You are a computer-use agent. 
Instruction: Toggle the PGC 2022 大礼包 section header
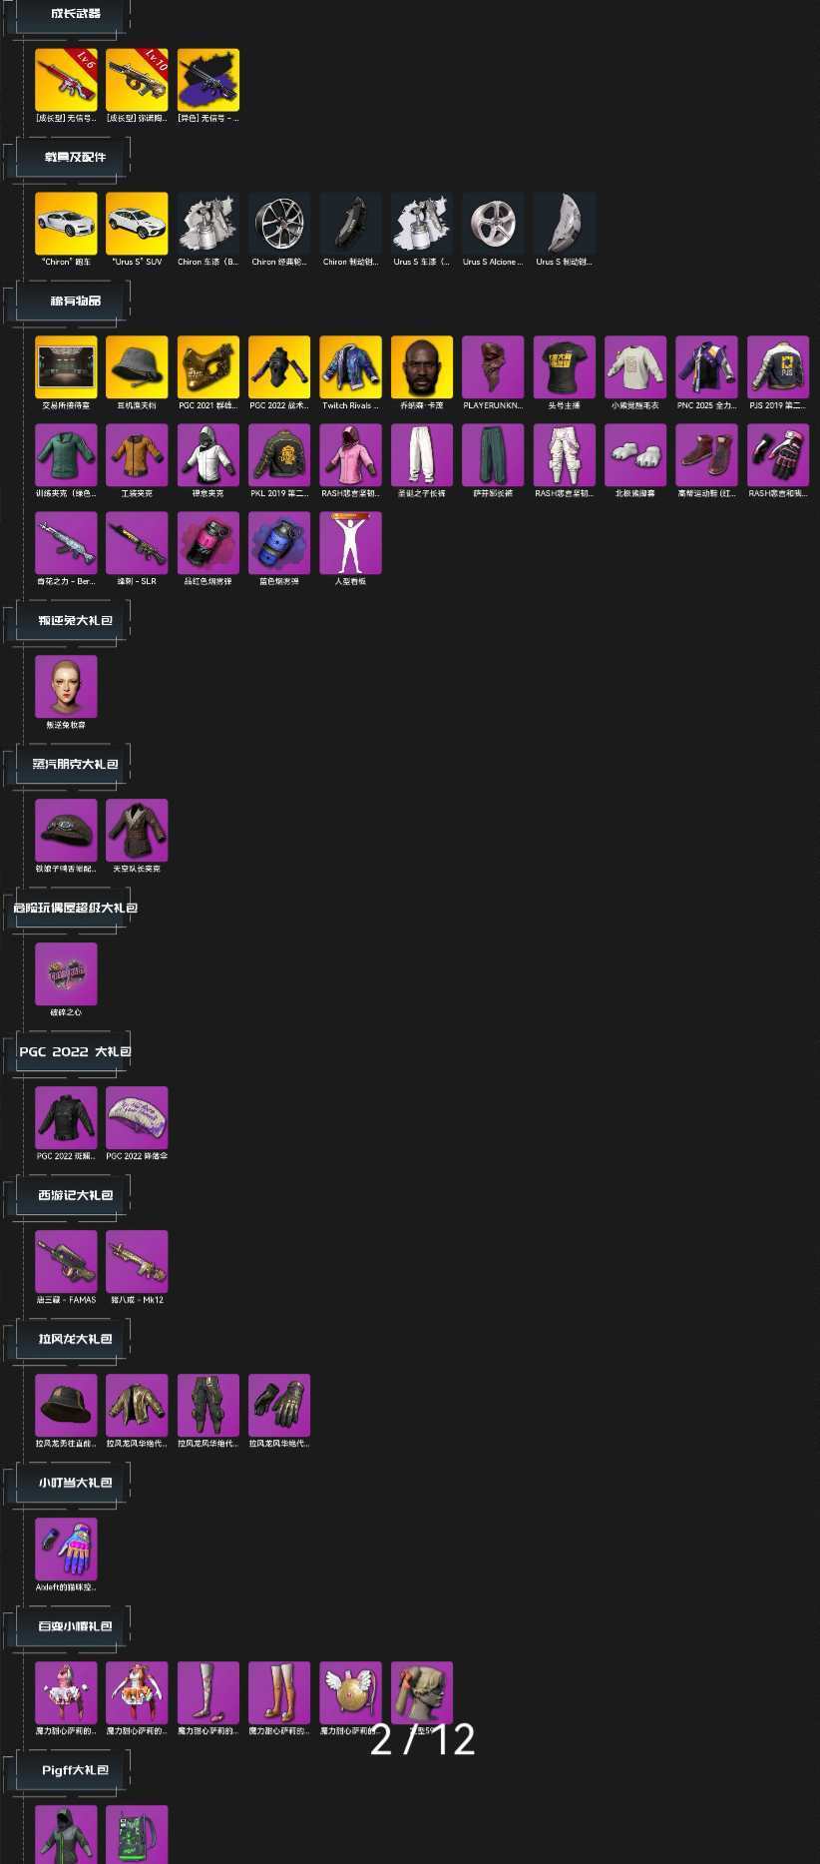(x=75, y=1052)
